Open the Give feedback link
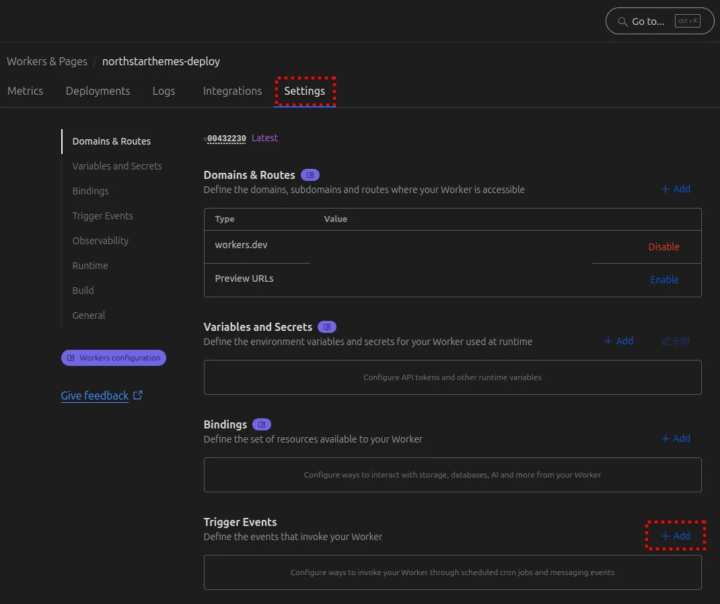The image size is (720, 604). (x=95, y=395)
